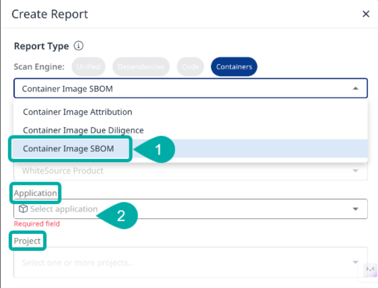
Task: Click the numbered callout badge 2
Action: (x=121, y=216)
